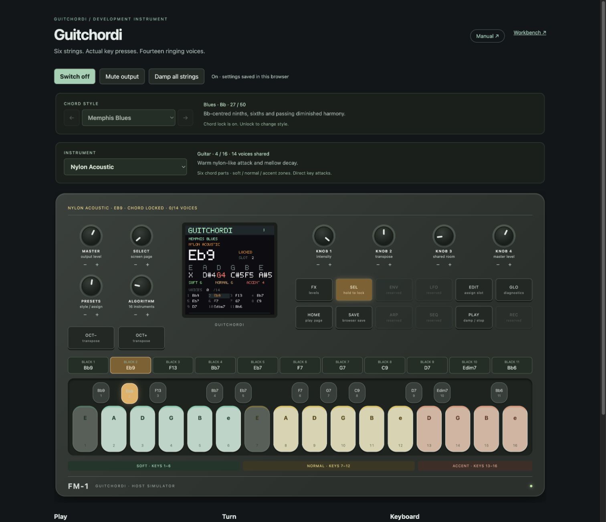Viewport: 606px width, 522px height.
Task: Toggle Mute output
Action: pos(122,77)
